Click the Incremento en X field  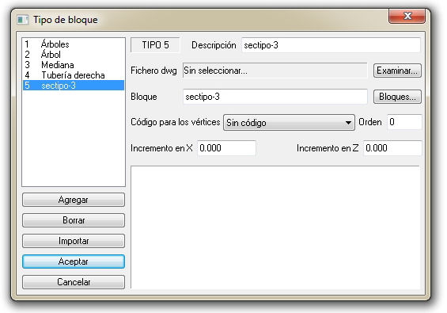click(226, 148)
